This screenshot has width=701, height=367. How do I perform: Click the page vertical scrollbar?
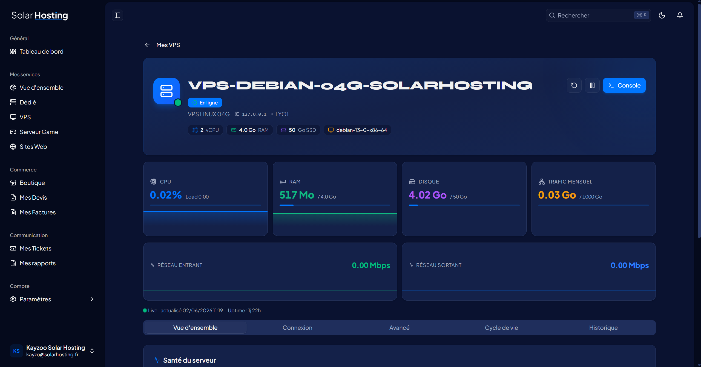[x=699, y=120]
